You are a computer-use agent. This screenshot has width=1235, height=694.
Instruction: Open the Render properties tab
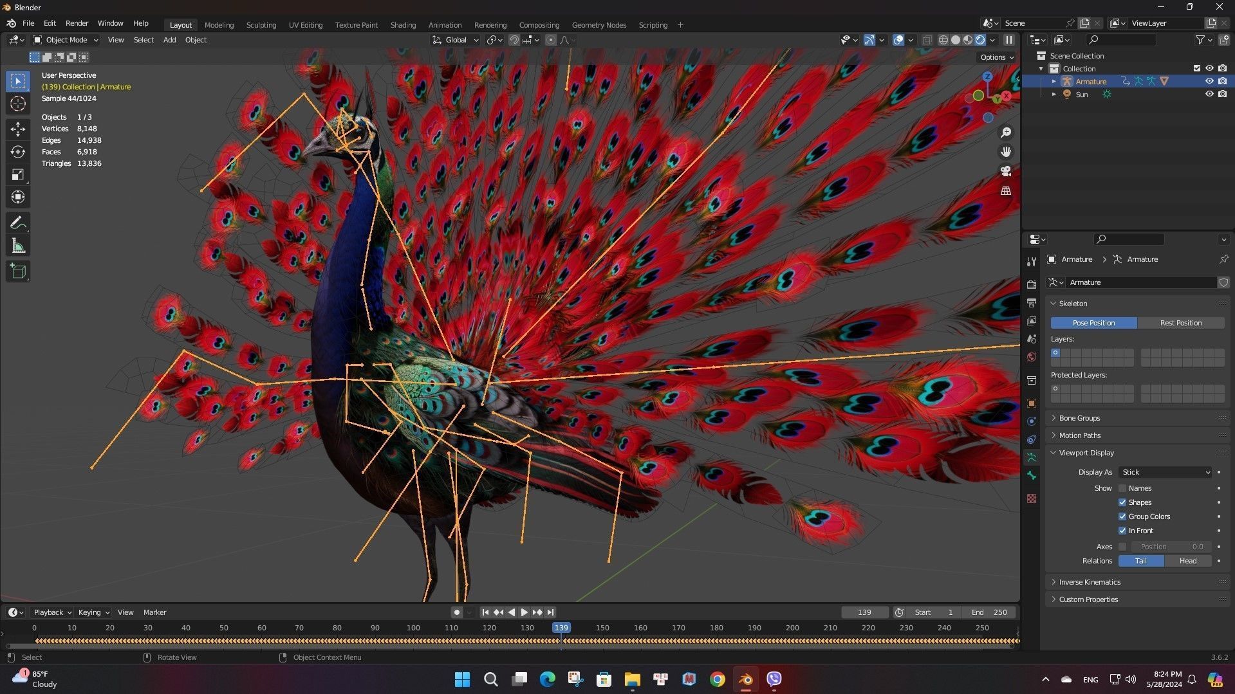click(x=1032, y=284)
